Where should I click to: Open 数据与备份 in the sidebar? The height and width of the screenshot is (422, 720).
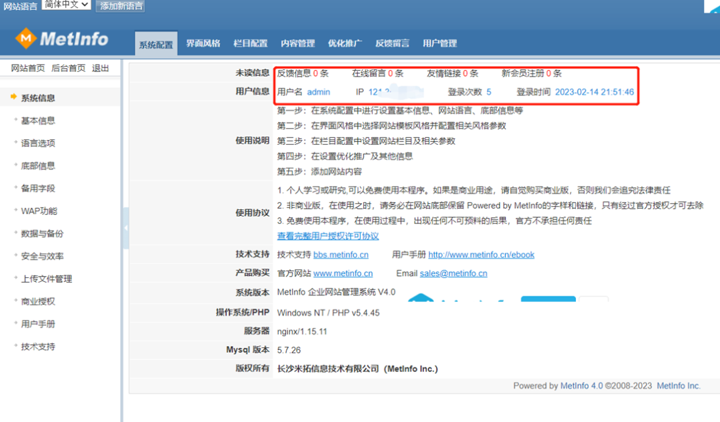coord(42,234)
